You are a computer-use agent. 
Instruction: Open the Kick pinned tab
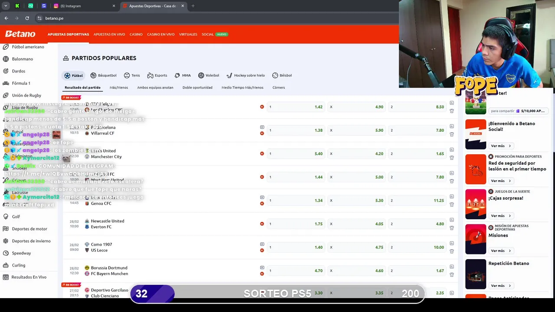(17, 6)
